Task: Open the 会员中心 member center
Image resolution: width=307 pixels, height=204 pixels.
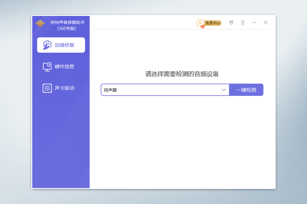Action: click(x=213, y=23)
